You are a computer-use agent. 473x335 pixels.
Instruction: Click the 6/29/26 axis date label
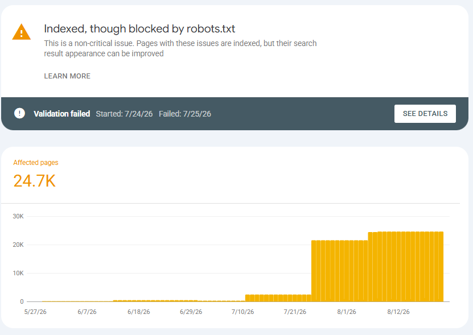pos(191,312)
